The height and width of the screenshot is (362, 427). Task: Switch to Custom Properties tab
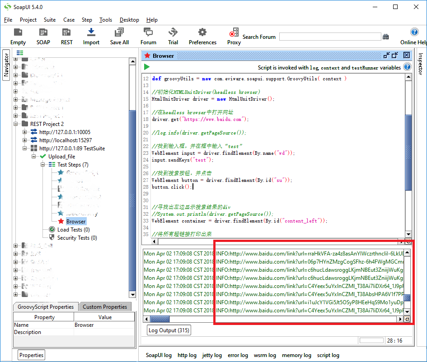coord(105,307)
